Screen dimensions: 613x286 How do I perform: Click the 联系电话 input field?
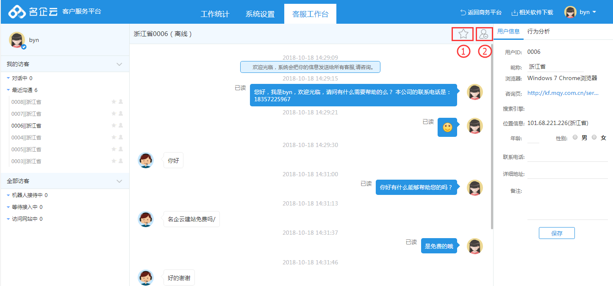[x=567, y=157]
